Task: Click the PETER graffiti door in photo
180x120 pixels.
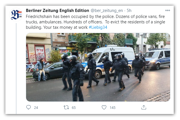Action: 40,54
